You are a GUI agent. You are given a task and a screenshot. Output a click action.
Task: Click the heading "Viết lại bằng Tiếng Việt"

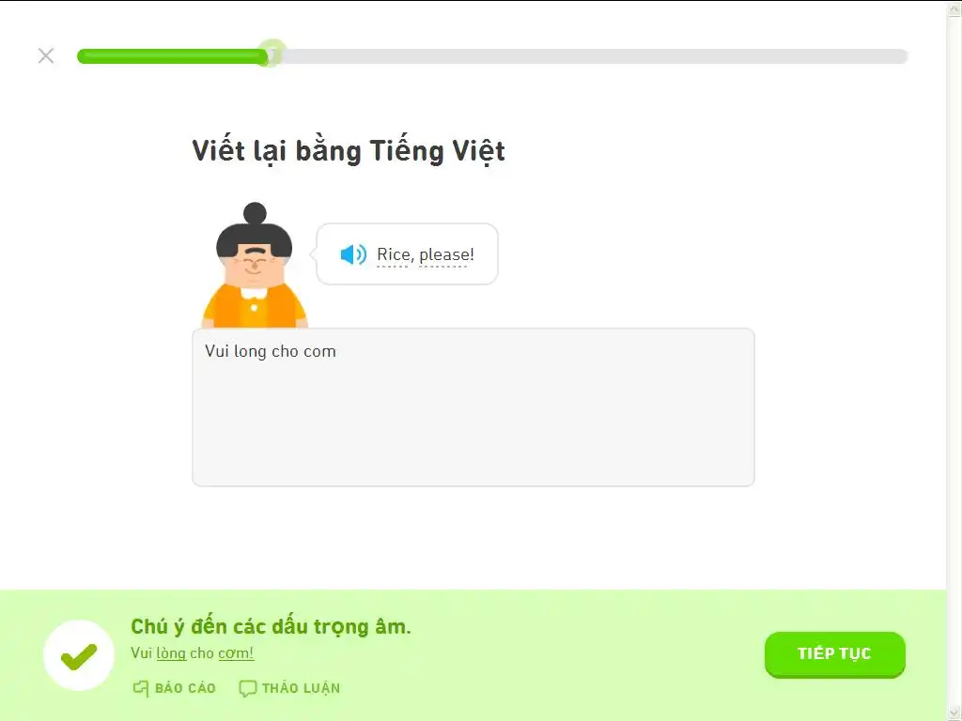click(x=349, y=151)
